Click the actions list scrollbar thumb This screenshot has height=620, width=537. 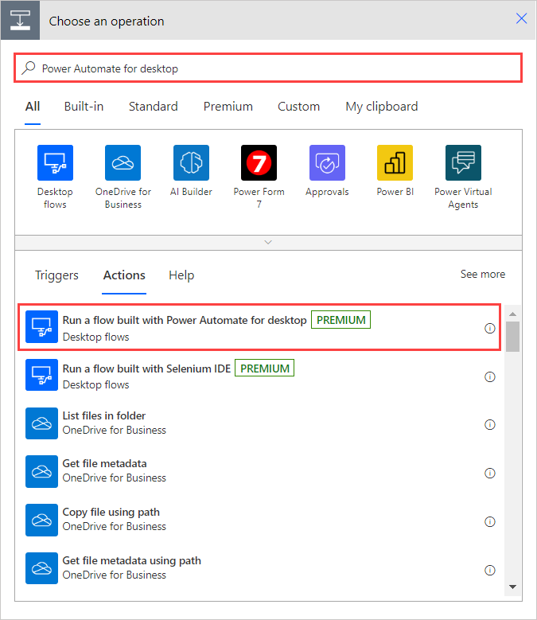tap(512, 337)
